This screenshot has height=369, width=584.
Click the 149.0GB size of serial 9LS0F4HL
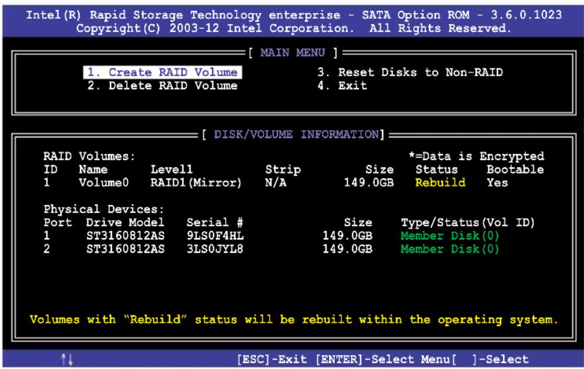pyautogui.click(x=347, y=236)
